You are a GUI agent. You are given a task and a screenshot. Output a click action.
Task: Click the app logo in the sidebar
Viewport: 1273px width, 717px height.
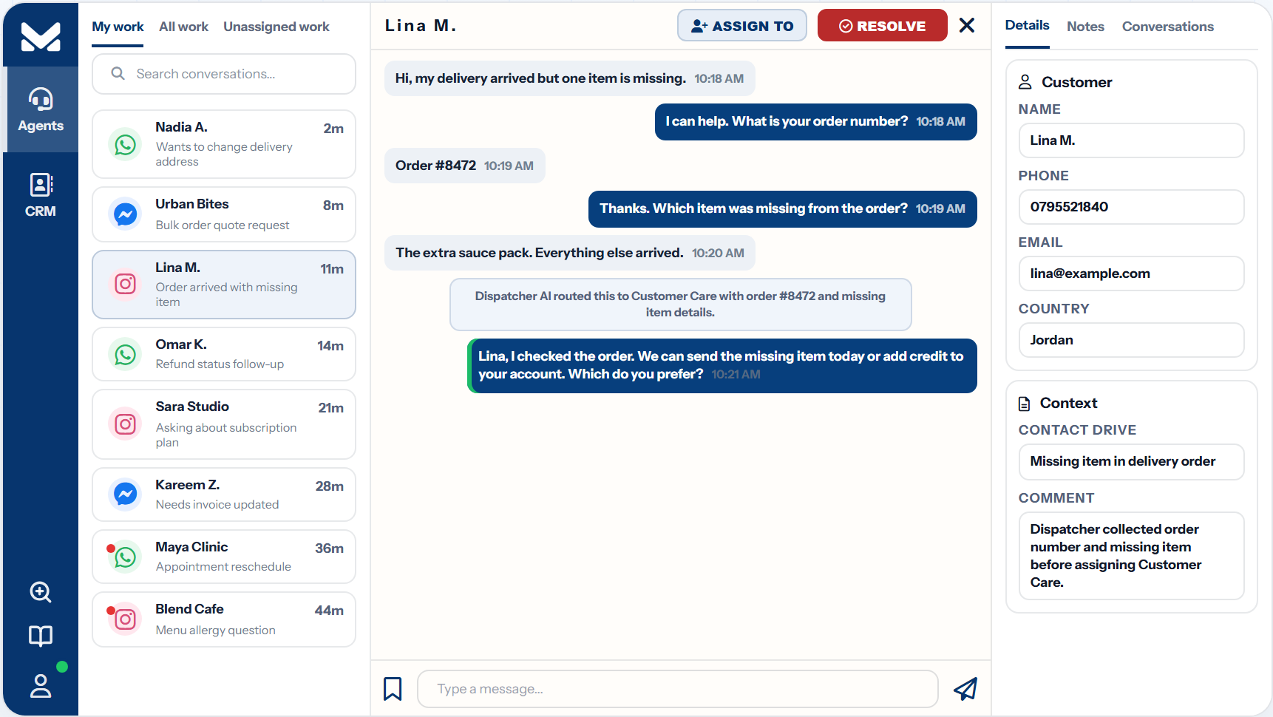point(41,36)
